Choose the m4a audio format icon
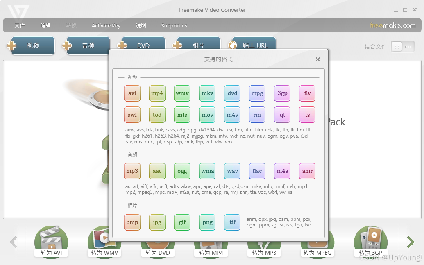Screen dimensions: 424x265 [x=282, y=171]
